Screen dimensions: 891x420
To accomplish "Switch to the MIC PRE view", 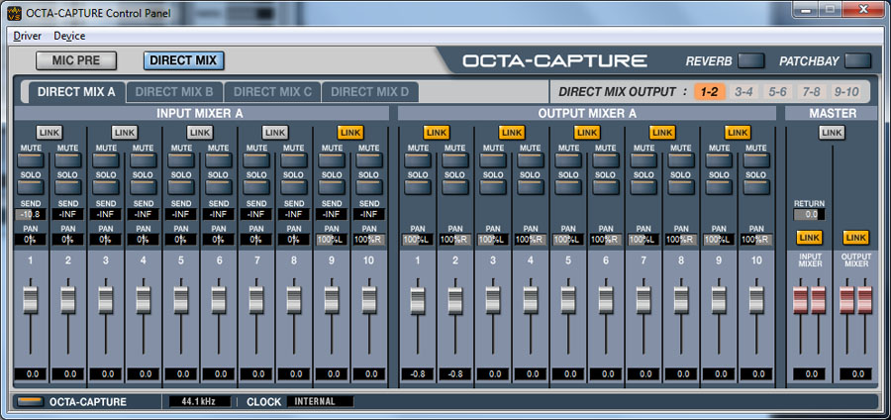I will click(76, 60).
